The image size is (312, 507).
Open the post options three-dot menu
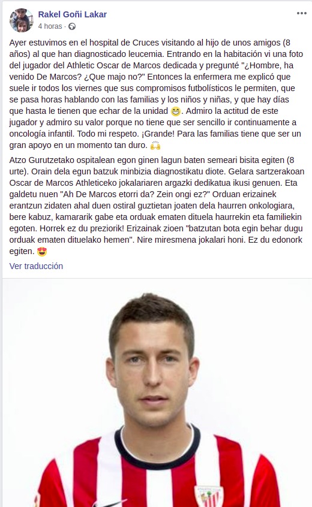(x=301, y=13)
